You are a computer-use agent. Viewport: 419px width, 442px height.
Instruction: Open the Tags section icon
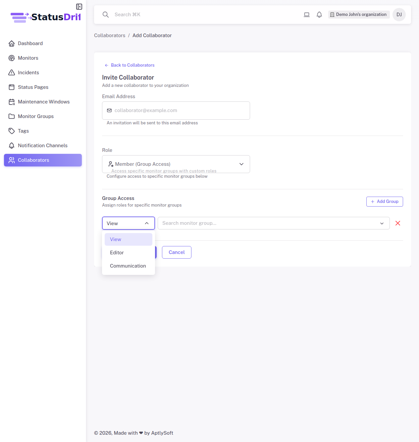[12, 131]
